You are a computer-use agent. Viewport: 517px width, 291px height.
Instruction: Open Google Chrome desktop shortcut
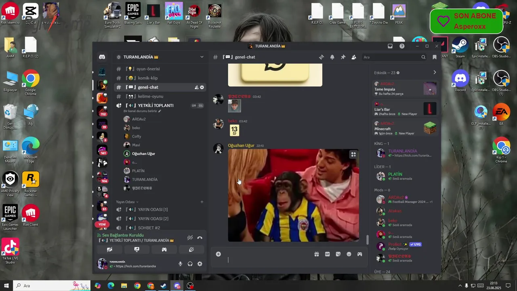31,83
